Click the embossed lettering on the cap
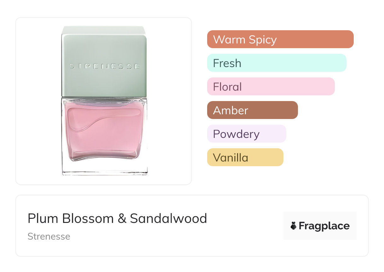This screenshot has height=272, width=384. coord(104,66)
